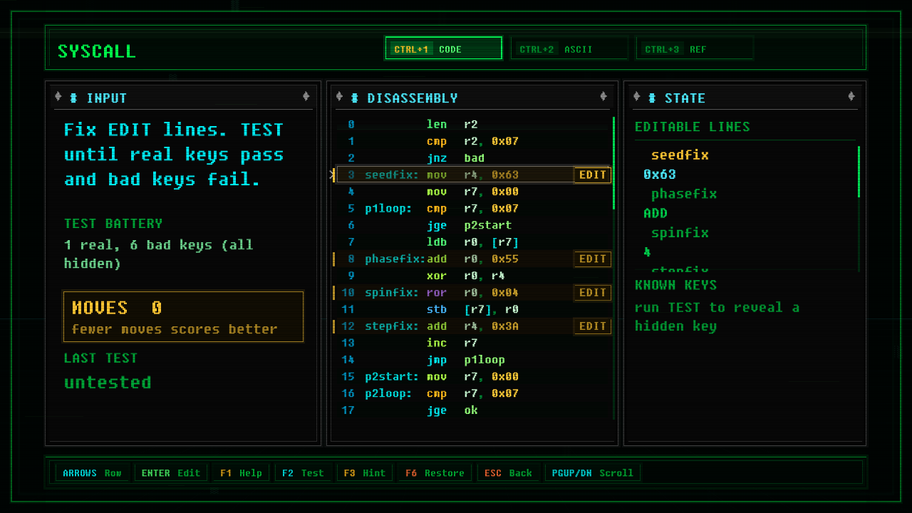Click the DISASSEMBLY panel scrollbar
912x513 pixels.
click(x=613, y=267)
